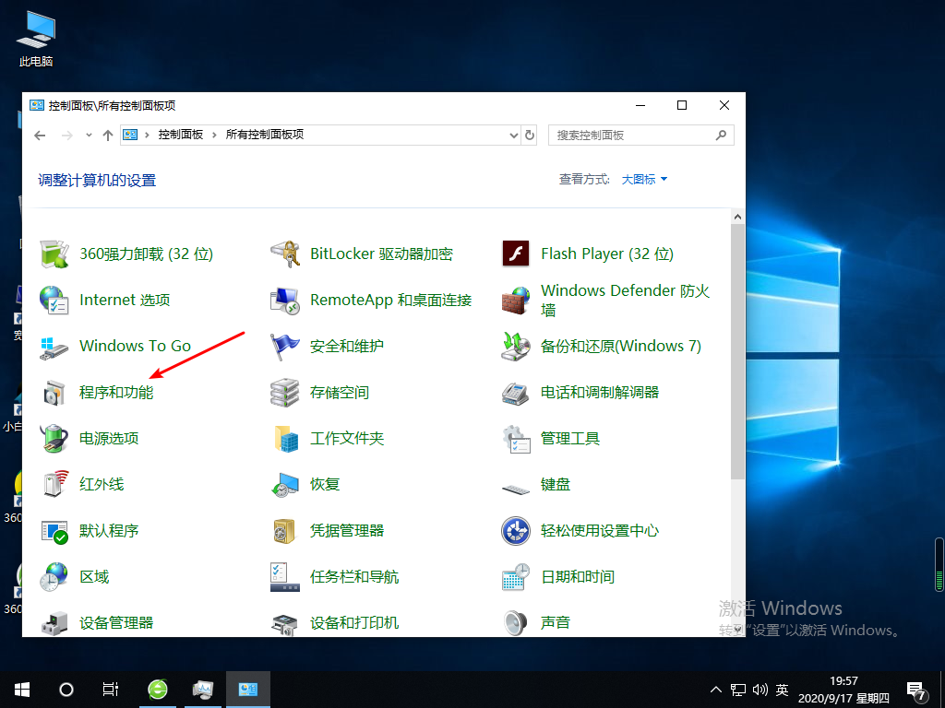
Task: Click the Flash Player (32 位) icon
Action: click(515, 254)
